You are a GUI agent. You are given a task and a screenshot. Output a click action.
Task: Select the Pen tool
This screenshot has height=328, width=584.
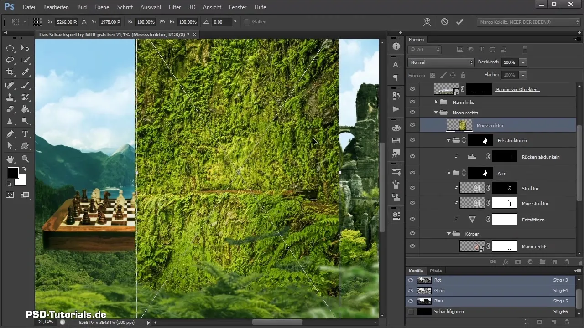coord(10,134)
